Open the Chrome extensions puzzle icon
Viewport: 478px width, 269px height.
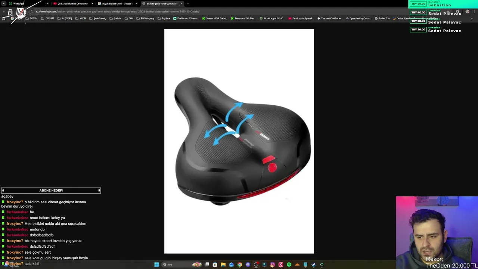(457, 12)
